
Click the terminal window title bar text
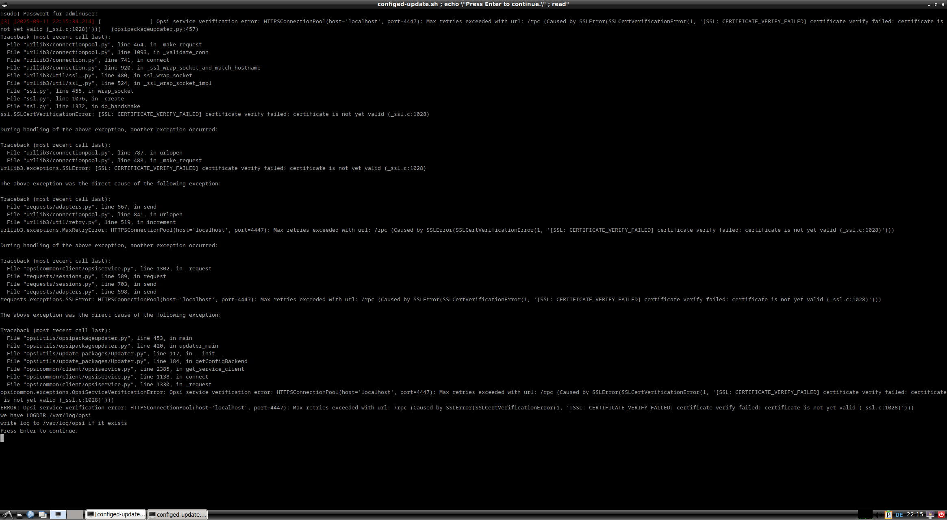(x=473, y=4)
